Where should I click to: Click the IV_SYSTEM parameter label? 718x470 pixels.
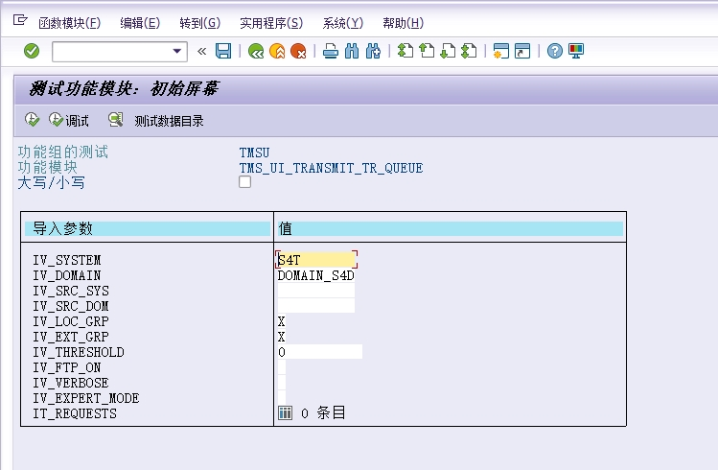point(67,260)
